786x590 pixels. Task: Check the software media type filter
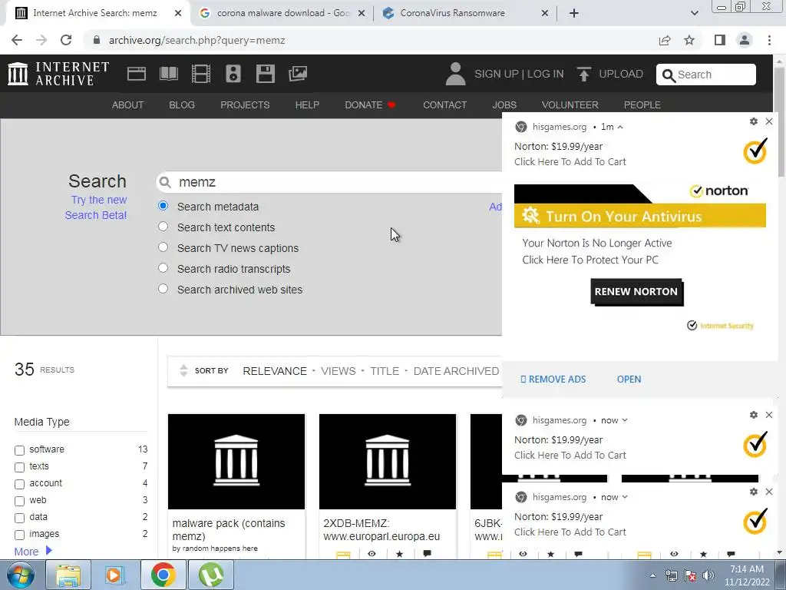[x=19, y=450]
